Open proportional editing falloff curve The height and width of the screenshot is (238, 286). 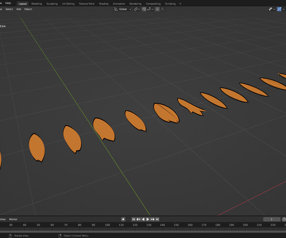[x=163, y=9]
